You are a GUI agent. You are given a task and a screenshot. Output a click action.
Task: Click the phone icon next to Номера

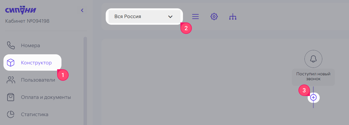11,45
